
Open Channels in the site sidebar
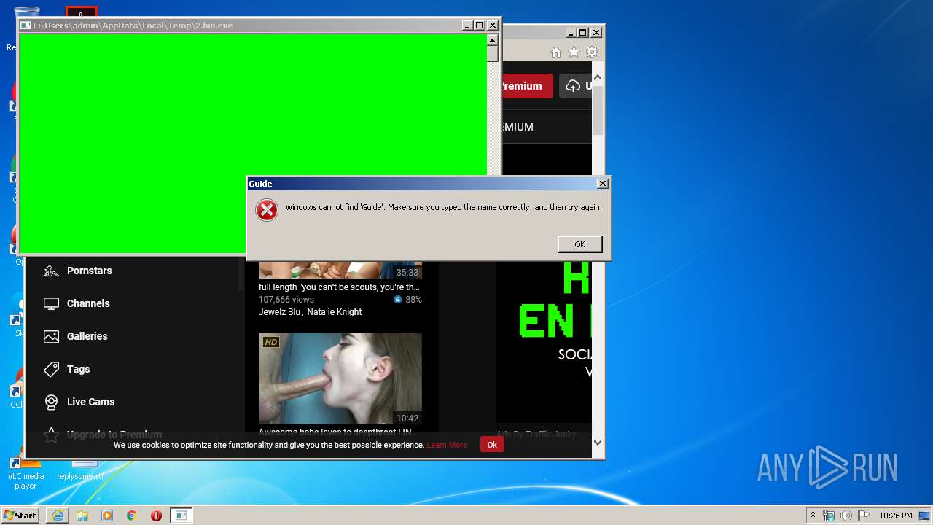point(88,303)
